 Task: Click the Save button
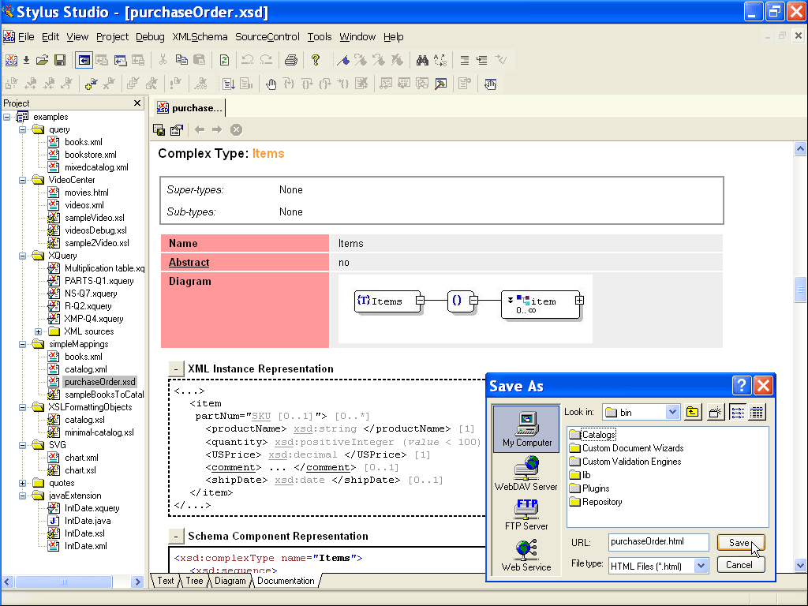click(739, 543)
